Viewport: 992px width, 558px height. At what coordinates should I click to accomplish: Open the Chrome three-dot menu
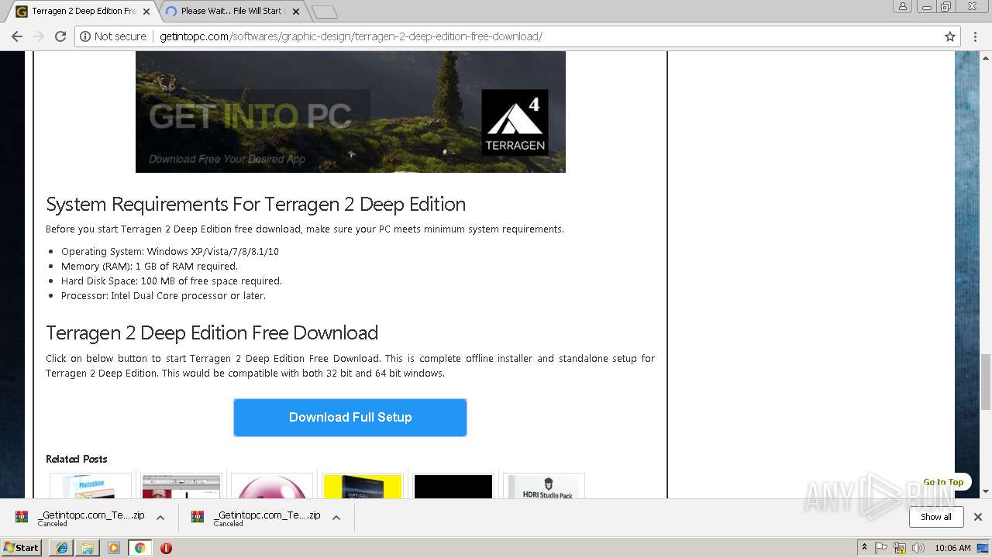coord(976,36)
